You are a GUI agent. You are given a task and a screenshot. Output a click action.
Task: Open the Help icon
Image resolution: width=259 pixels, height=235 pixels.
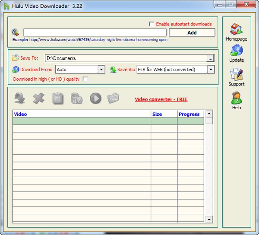237,98
